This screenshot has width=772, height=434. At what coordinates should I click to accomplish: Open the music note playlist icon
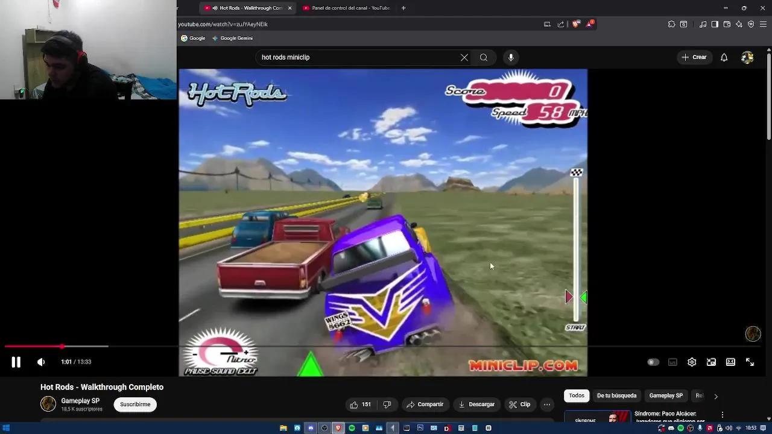[703, 24]
